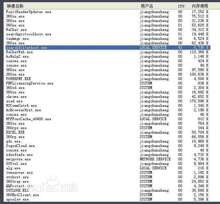Select the wdswfsafe.exe process
This screenshot has height=204, width=220.
pos(108,155)
